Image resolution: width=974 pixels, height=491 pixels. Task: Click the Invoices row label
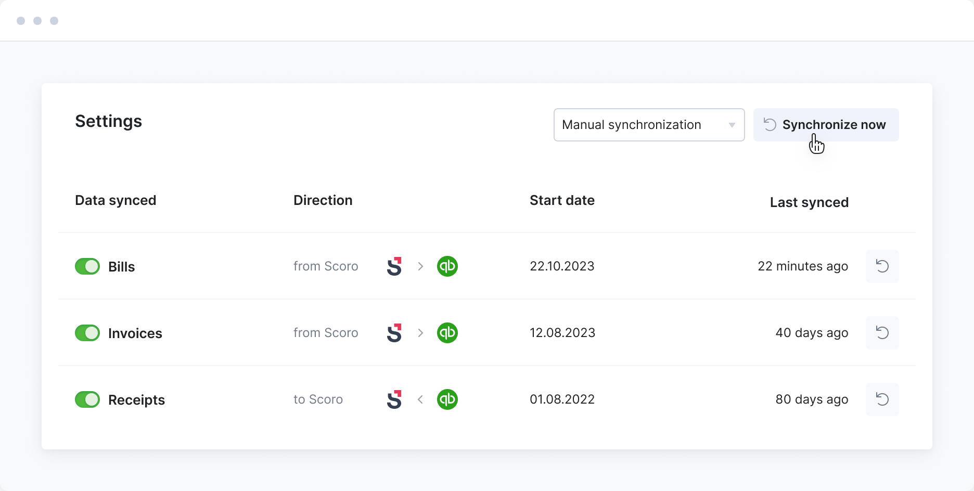[135, 333]
